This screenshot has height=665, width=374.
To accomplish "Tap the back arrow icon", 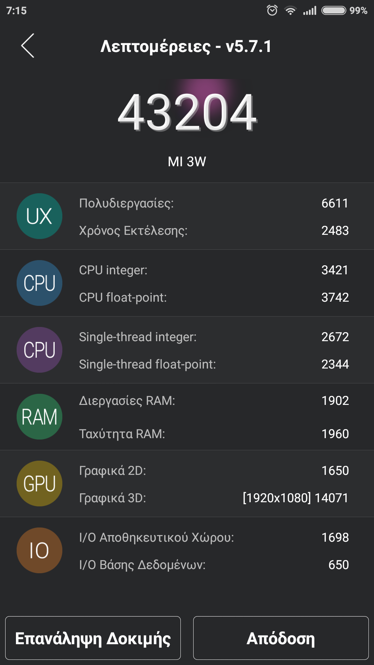I will 28,46.
